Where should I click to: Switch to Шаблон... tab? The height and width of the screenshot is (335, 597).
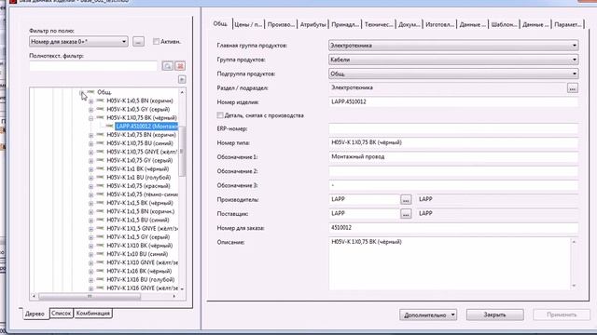point(504,24)
